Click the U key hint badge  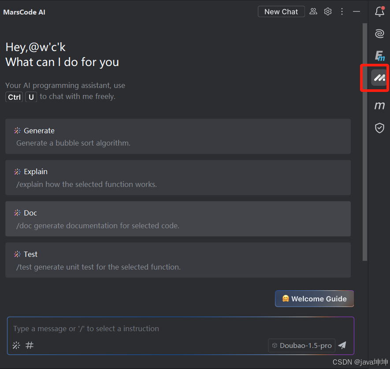click(x=31, y=97)
